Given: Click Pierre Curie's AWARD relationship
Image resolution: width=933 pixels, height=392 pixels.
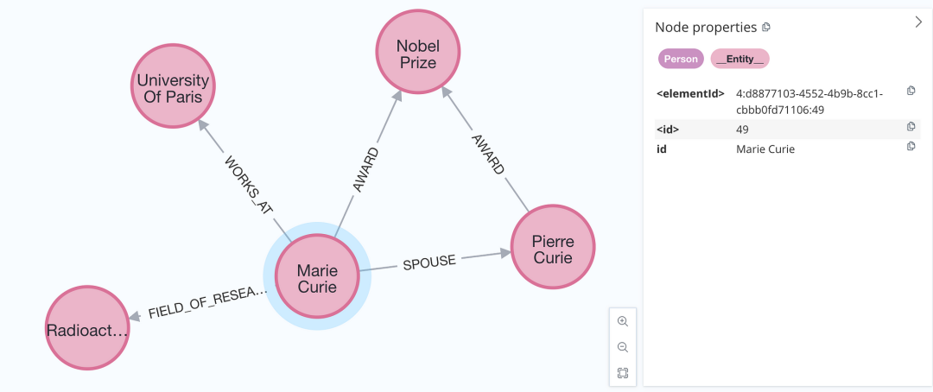Looking at the screenshot, I should click(488, 155).
